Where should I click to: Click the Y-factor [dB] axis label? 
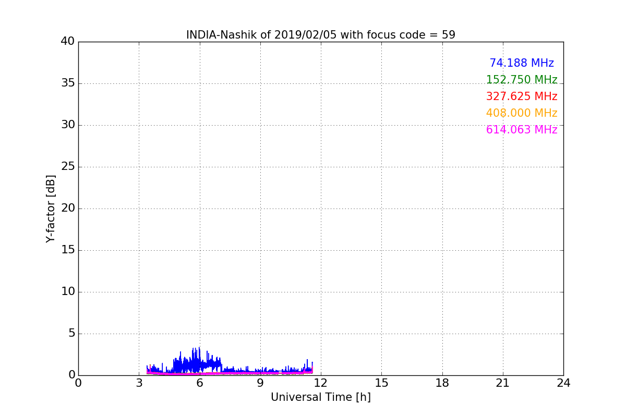point(51,208)
